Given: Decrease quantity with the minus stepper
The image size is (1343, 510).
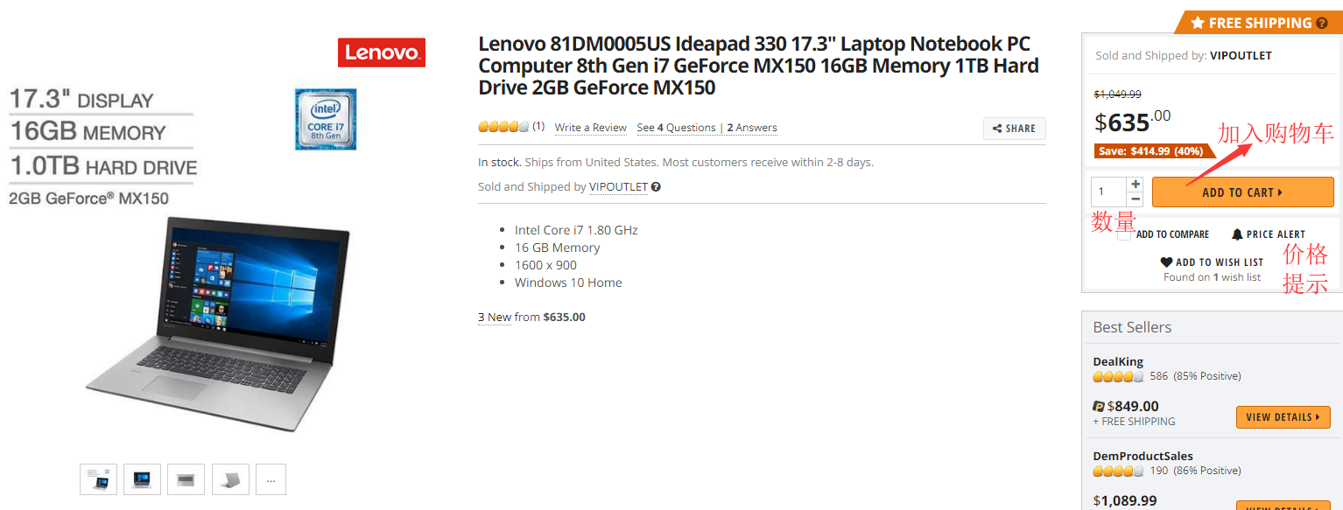Looking at the screenshot, I should pos(1136,199).
